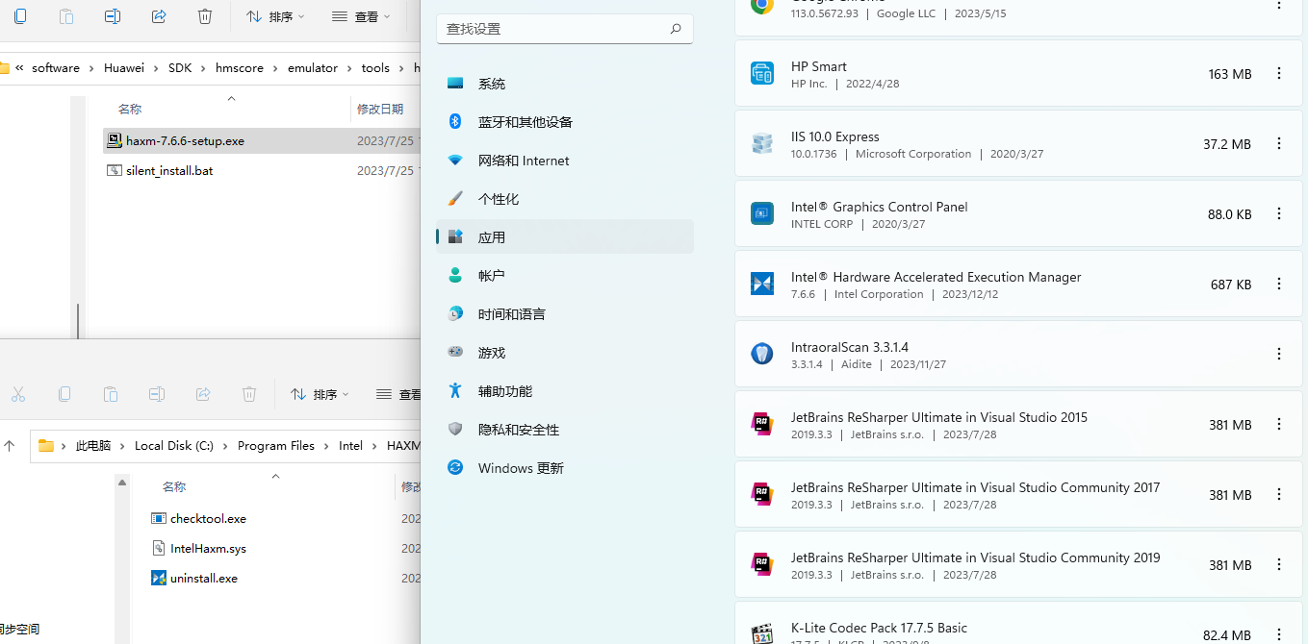1308x644 pixels.
Task: Go to Huawei folder in upper Explorer breadcrumb
Action: point(124,68)
